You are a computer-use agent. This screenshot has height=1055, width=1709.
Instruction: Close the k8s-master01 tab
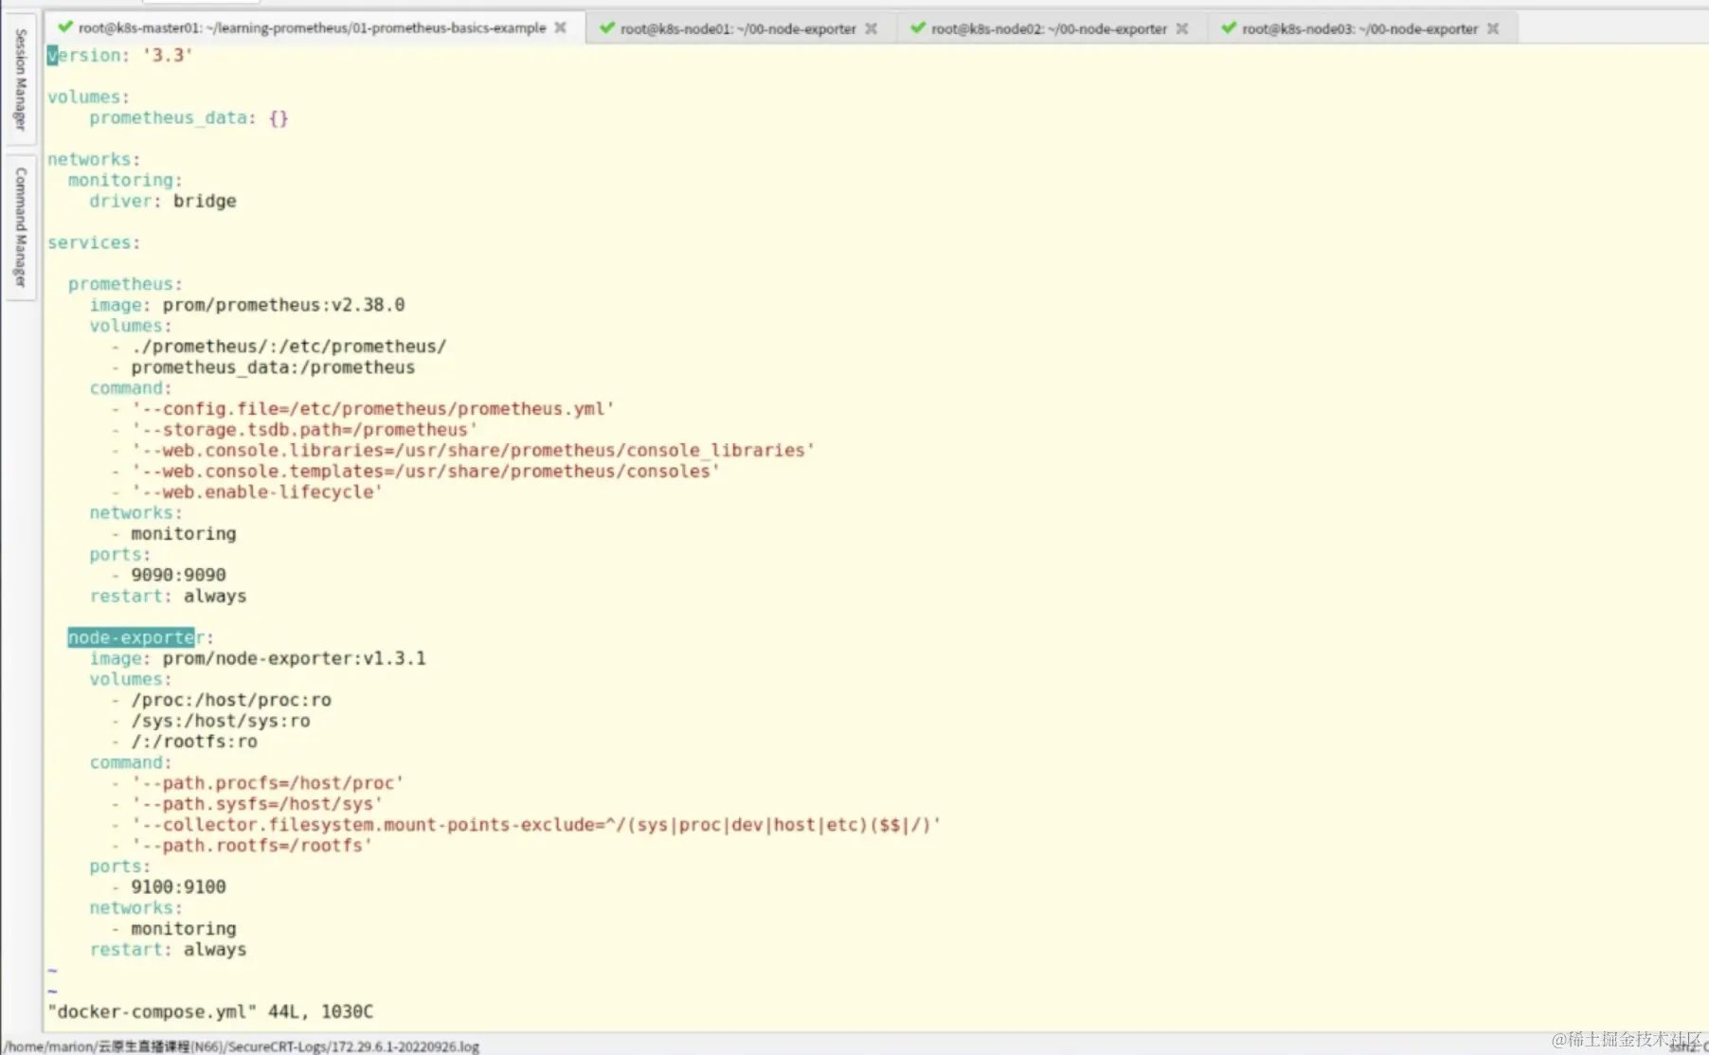(561, 28)
